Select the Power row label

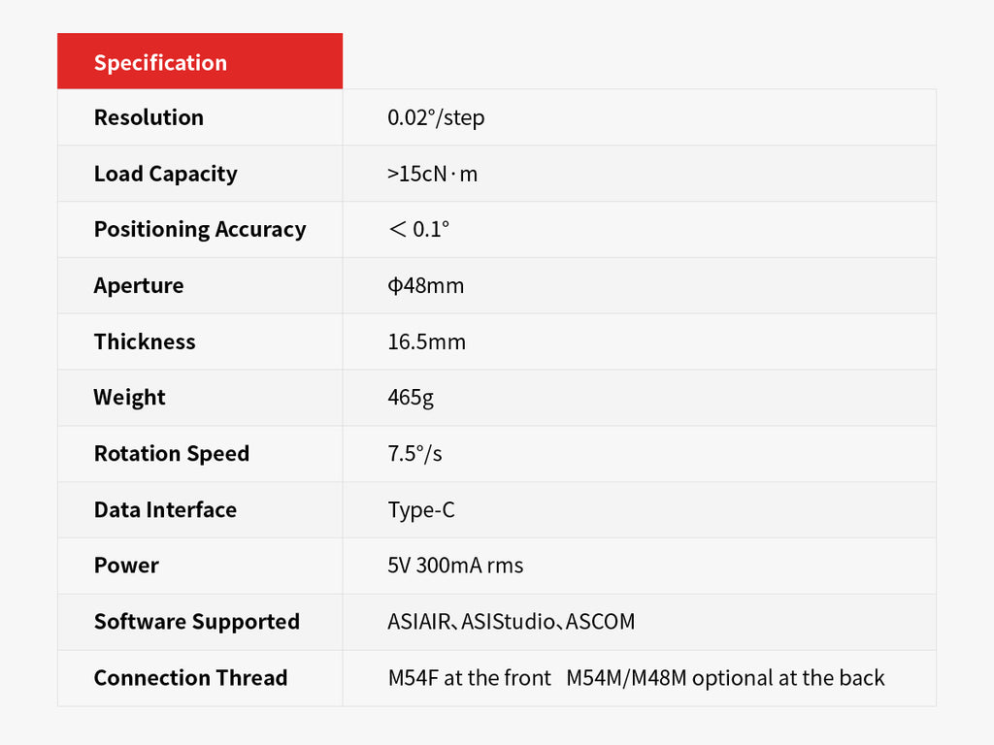(126, 566)
